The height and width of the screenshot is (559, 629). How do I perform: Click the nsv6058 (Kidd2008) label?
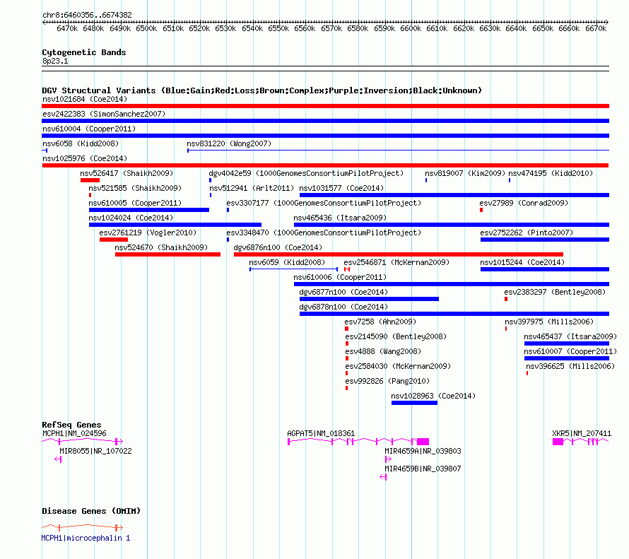coord(81,143)
